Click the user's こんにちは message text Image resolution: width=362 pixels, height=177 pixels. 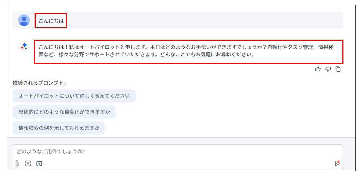coord(51,21)
